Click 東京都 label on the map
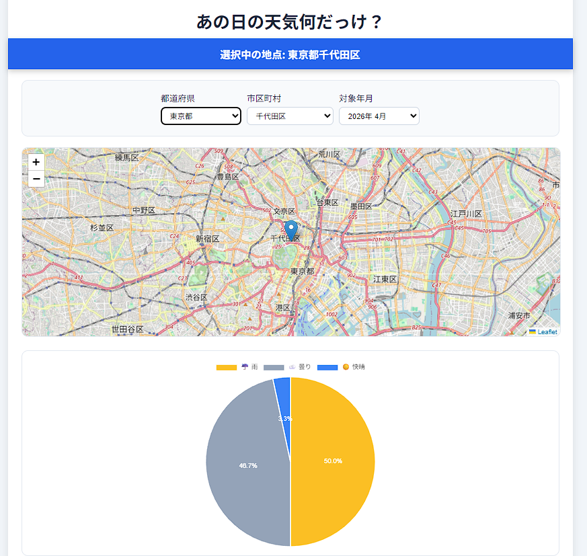 pyautogui.click(x=302, y=272)
